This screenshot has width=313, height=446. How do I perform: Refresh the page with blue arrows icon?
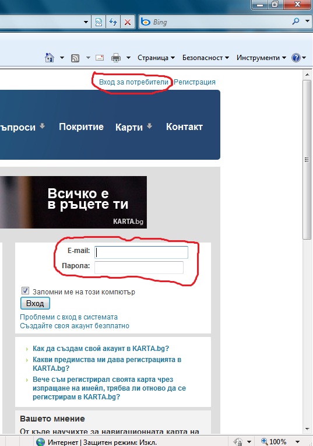tap(113, 22)
